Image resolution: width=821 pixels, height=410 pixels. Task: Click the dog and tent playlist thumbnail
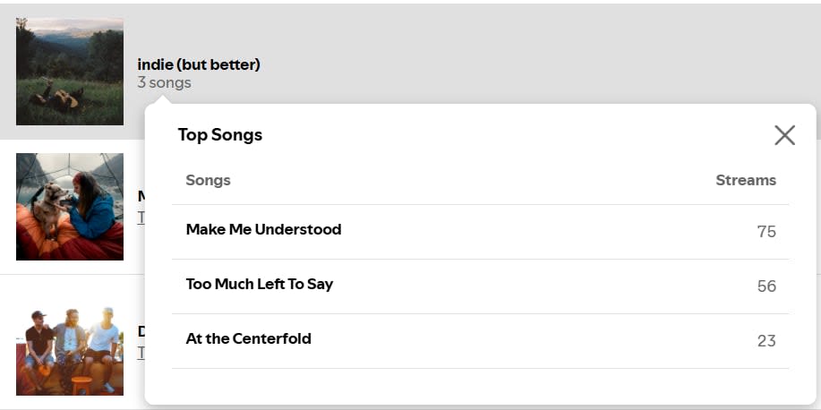[70, 207]
